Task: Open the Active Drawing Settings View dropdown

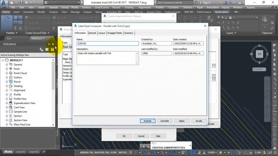Action: click(27, 55)
